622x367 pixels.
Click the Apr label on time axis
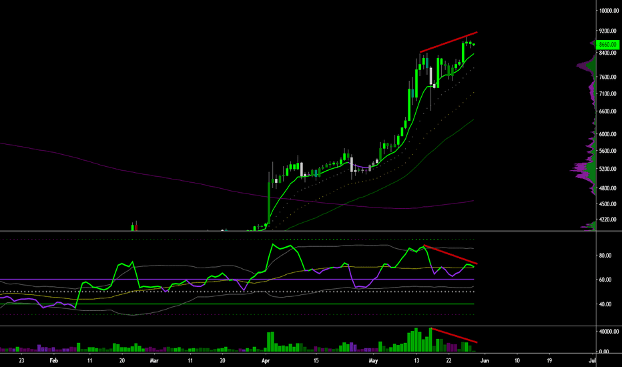266,360
